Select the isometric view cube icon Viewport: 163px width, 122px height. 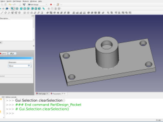click(x=17, y=9)
